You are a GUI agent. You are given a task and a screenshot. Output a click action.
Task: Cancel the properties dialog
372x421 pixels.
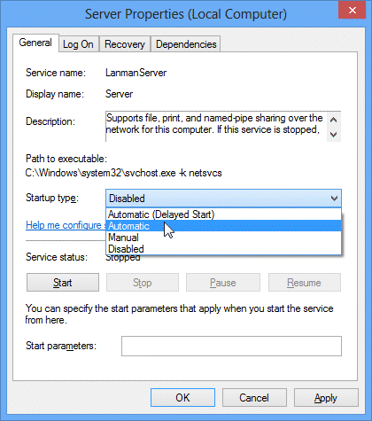tap(254, 398)
